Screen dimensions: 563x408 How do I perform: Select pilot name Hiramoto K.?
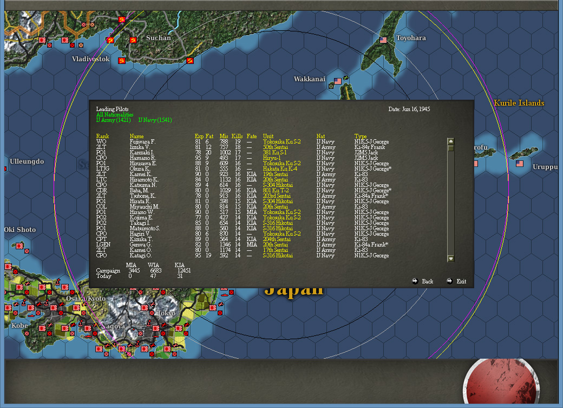tap(144, 179)
